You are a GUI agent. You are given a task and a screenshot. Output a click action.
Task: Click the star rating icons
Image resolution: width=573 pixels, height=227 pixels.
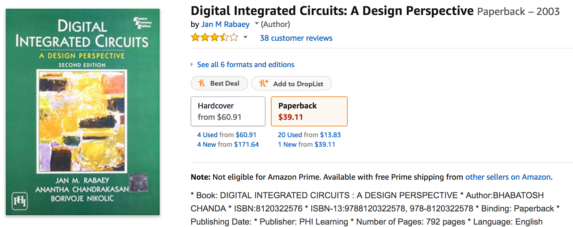pyautogui.click(x=215, y=37)
